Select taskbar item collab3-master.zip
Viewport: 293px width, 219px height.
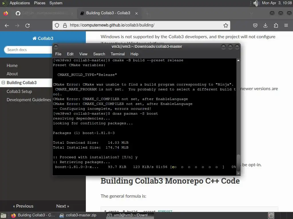(x=78, y=215)
